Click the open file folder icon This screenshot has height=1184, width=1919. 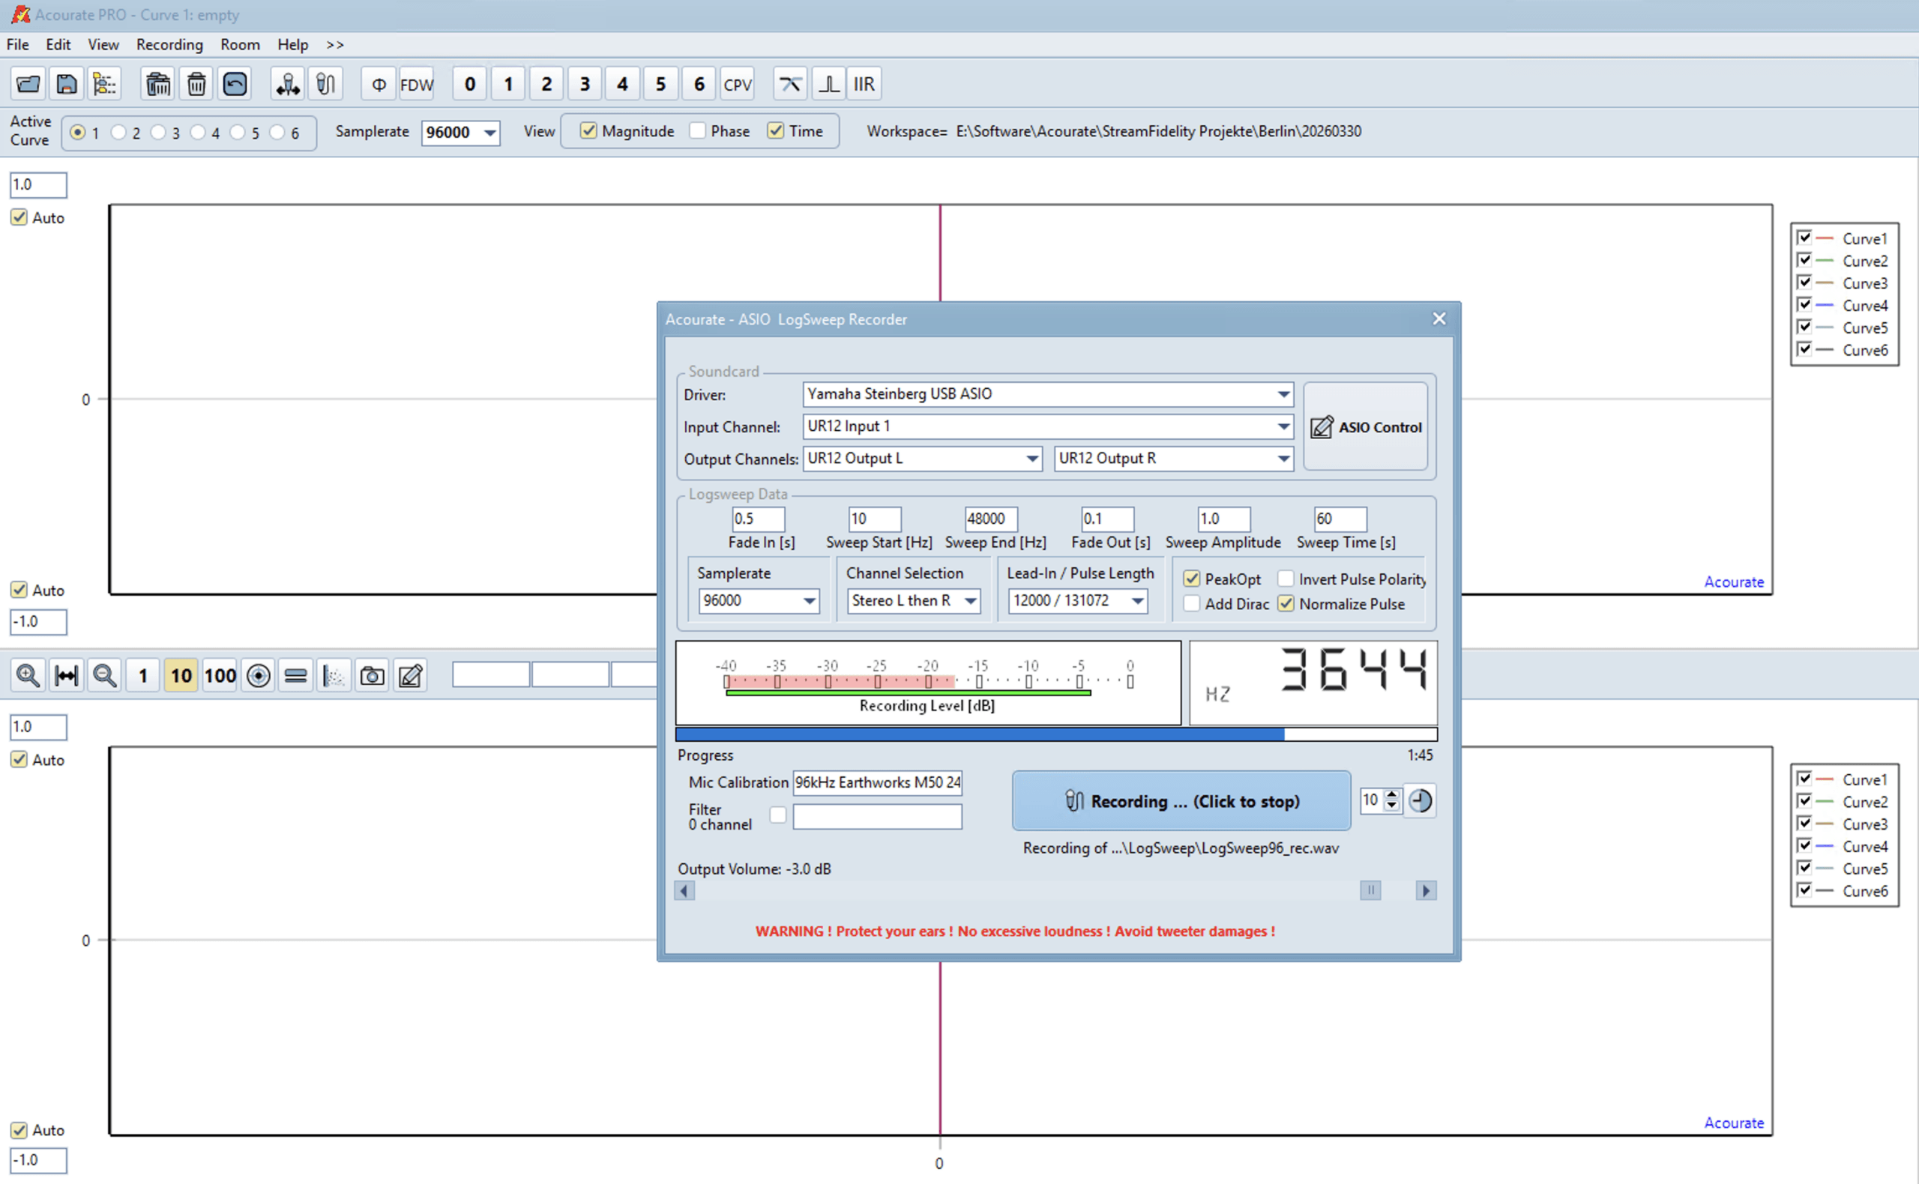pyautogui.click(x=28, y=84)
